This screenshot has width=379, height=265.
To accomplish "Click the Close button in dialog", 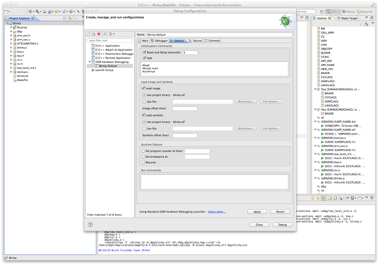I will click(x=259, y=225).
